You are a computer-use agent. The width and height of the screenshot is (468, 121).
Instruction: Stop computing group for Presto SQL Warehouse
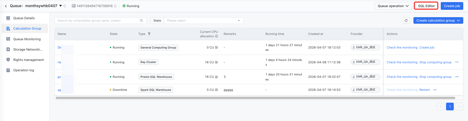(435, 77)
